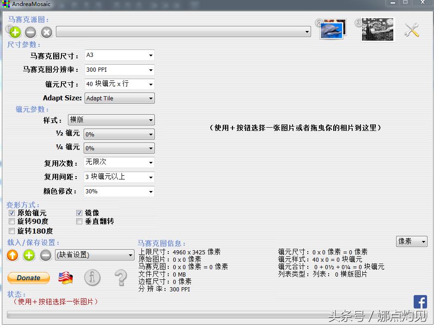Open the Facebook page icon
This screenshot has height=327, width=434.
(x=420, y=302)
